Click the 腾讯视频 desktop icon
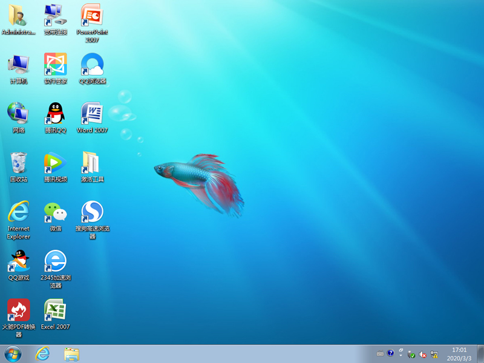Viewport: 484px width, 363px height. 55,163
